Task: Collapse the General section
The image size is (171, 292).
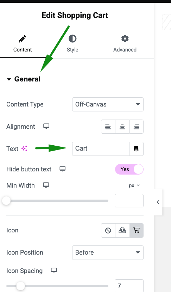Action: coord(24,79)
